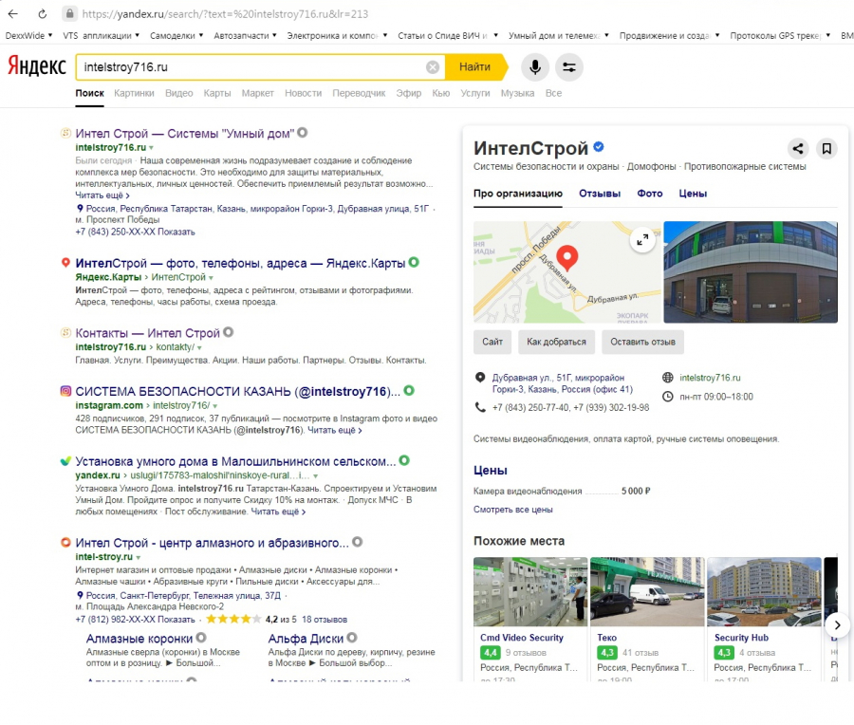Open the Продвижение и создание bookmarks folder
The height and width of the screenshot is (725, 854).
point(669,35)
